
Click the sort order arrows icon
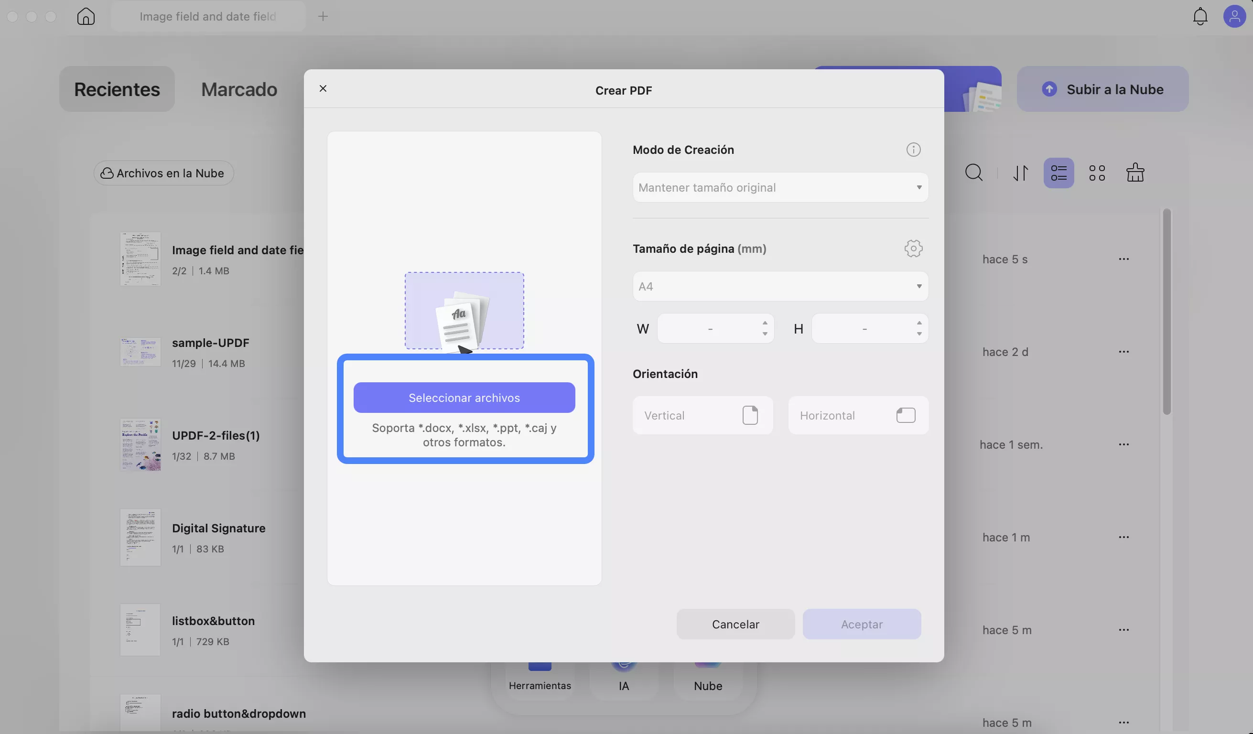[1020, 173]
